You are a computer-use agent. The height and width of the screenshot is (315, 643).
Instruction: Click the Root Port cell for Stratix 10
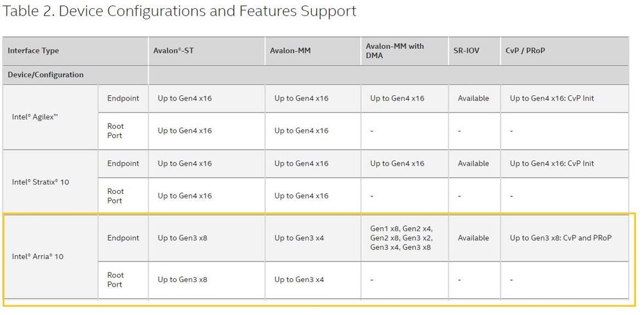(x=115, y=196)
